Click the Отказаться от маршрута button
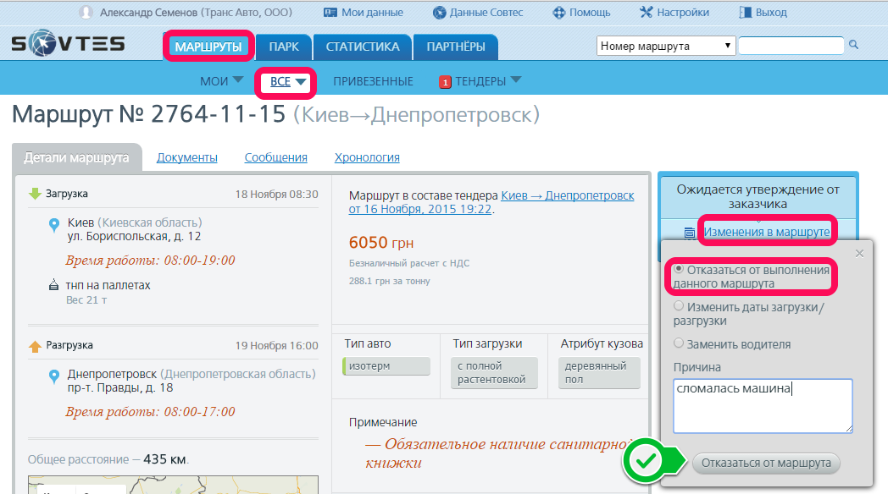The height and width of the screenshot is (494, 888). coord(766,463)
